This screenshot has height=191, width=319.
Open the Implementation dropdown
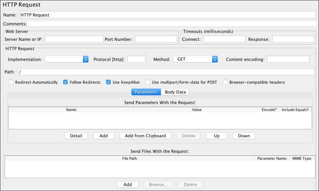tap(65, 59)
